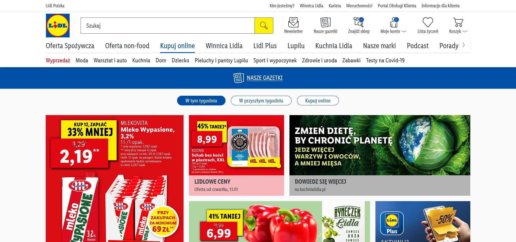Open the Newsletter envelope icon
The height and width of the screenshot is (242, 516).
[x=293, y=22]
